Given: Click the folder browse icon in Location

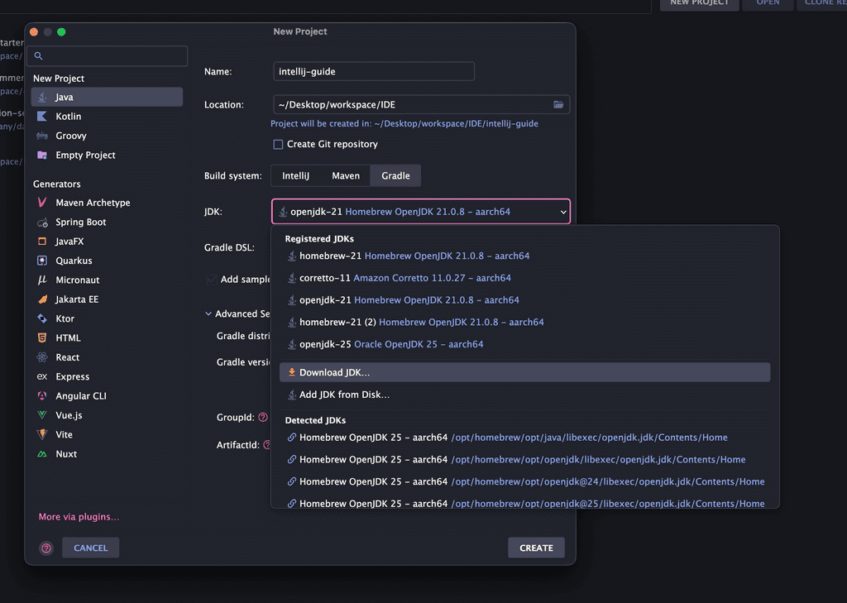Looking at the screenshot, I should 558,105.
